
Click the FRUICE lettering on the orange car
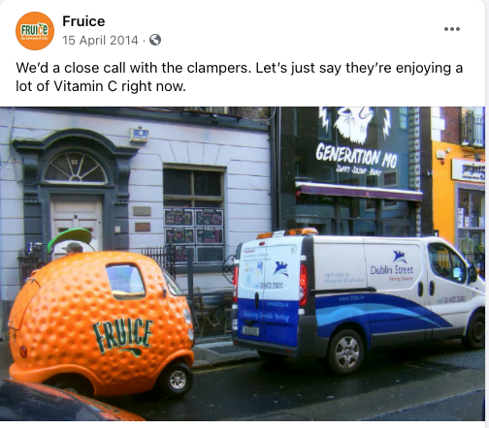click(x=122, y=336)
